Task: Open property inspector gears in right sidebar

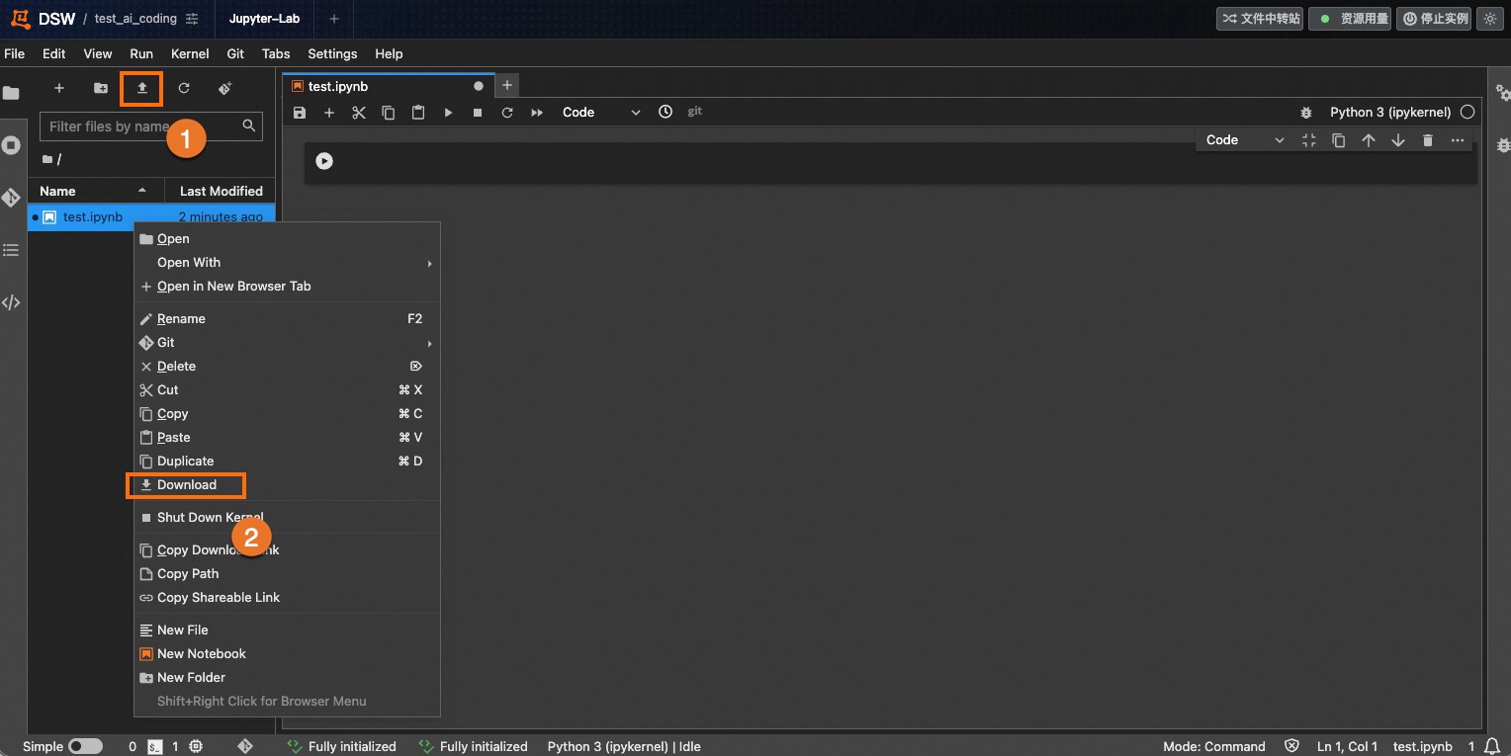Action: (x=1503, y=93)
